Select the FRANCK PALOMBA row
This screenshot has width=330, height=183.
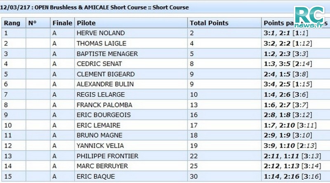tap(166, 105)
